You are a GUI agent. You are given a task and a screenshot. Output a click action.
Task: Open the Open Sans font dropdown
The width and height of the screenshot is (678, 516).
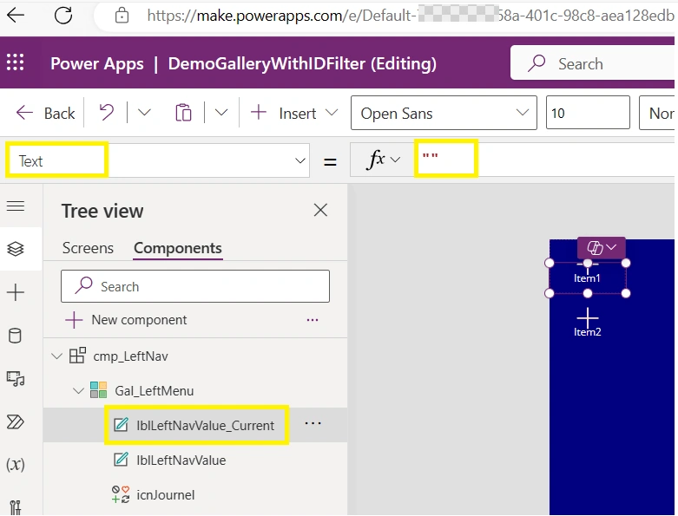click(x=444, y=113)
